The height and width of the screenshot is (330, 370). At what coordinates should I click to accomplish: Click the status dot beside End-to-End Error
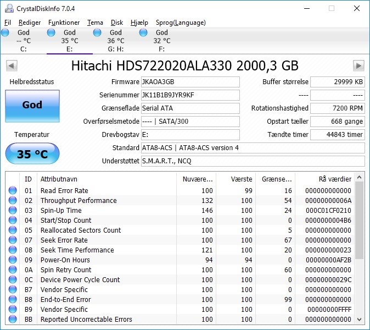coord(13,299)
